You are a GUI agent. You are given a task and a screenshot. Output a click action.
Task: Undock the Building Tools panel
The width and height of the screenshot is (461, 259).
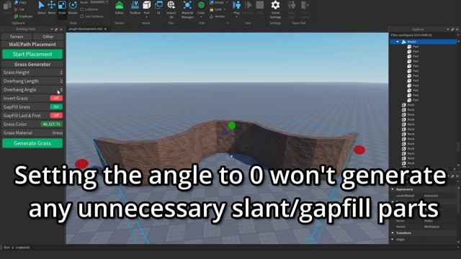[x=56, y=29]
